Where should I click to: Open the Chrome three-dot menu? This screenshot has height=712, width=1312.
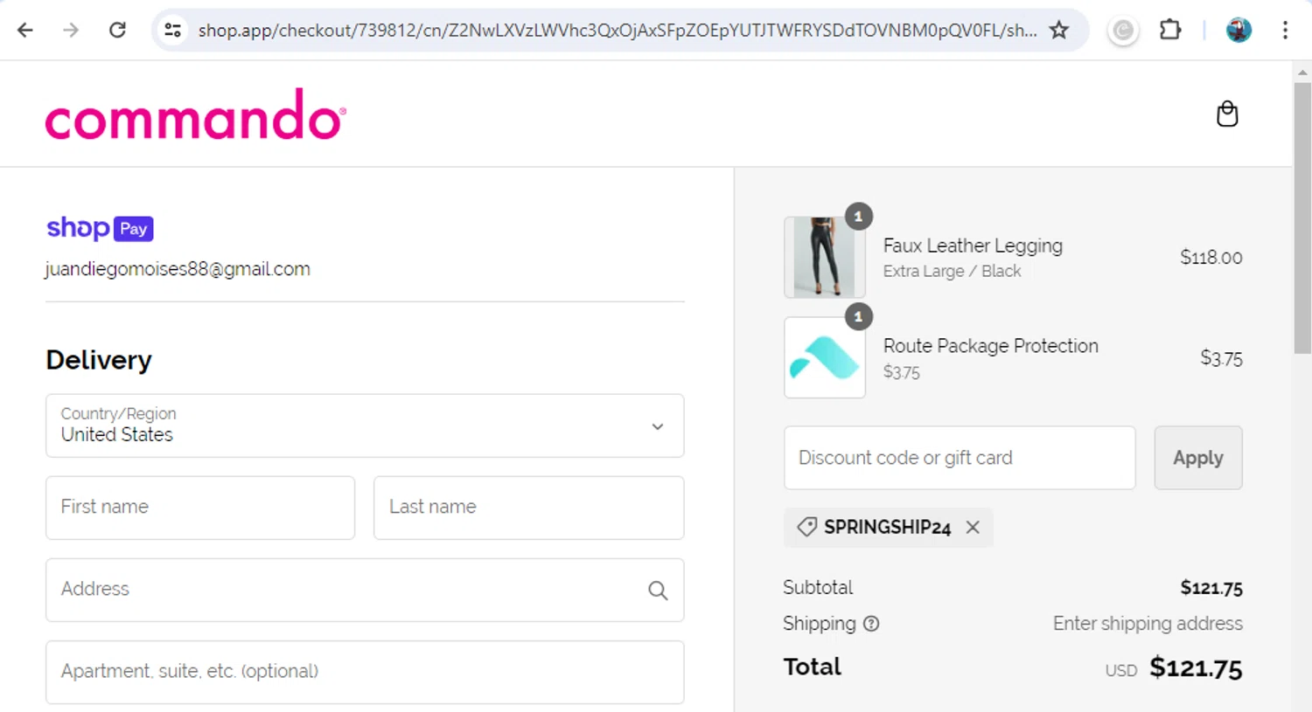1285,31
